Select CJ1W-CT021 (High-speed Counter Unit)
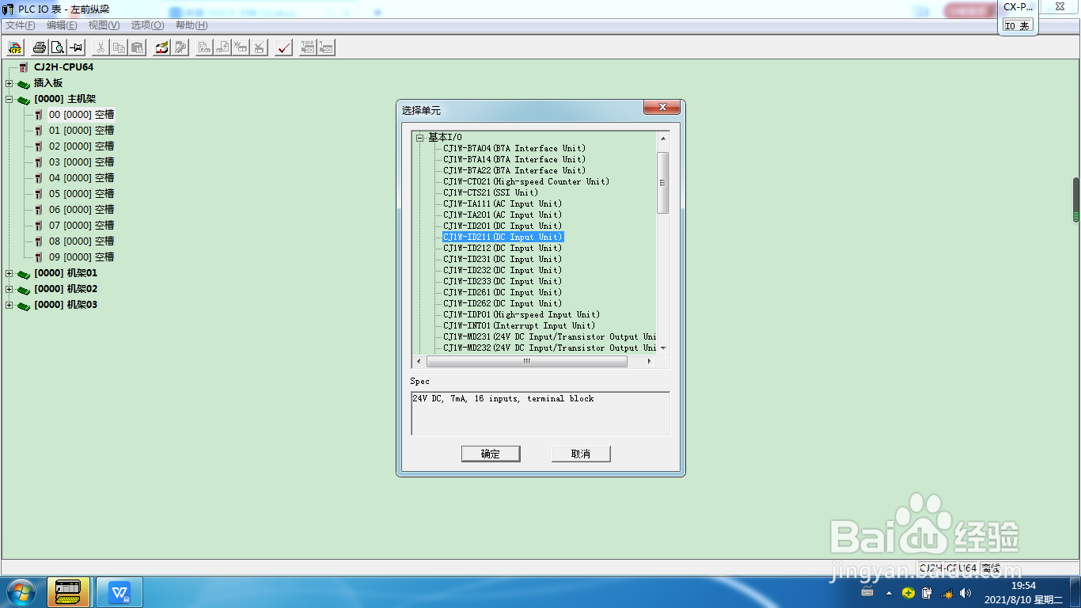The height and width of the screenshot is (608, 1081). click(526, 181)
